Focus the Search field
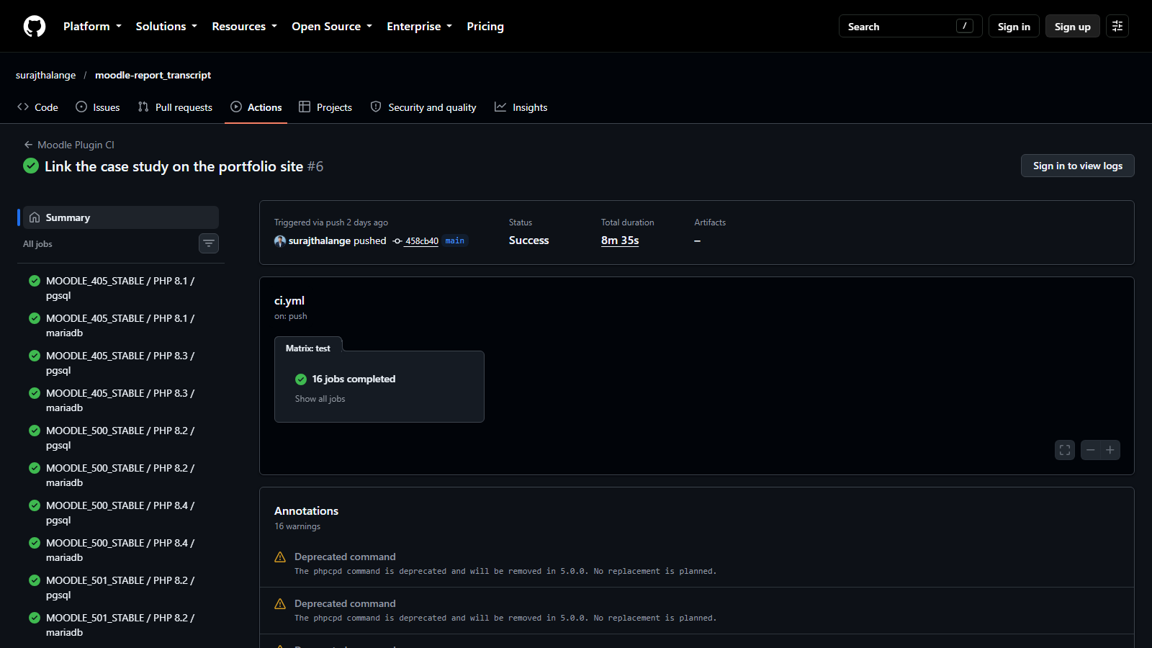Viewport: 1152px width, 648px height. pyautogui.click(x=911, y=27)
